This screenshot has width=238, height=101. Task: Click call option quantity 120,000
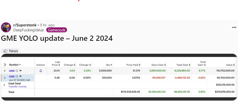[106, 78]
